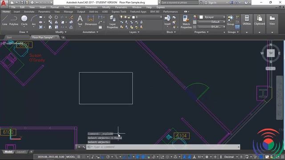Switch to the Annotate ribbon tab

29,12
